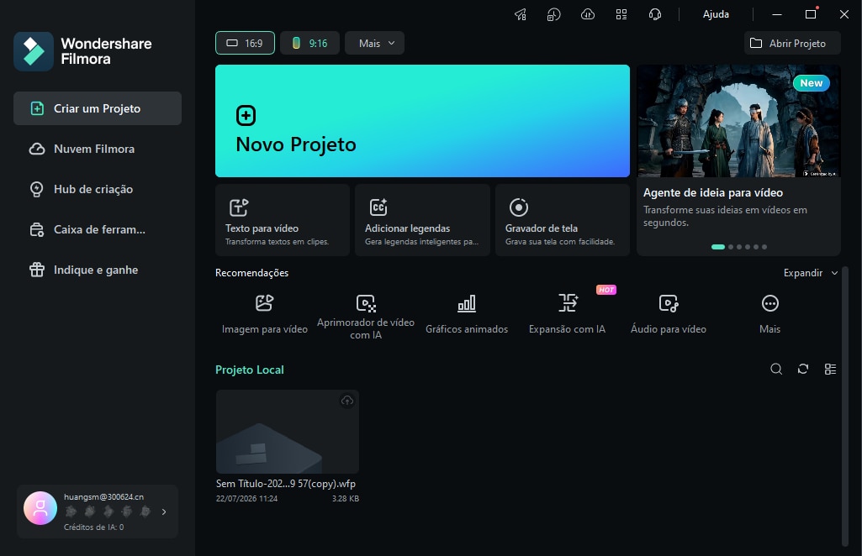Click the history clock document icon
The image size is (862, 556).
point(553,15)
